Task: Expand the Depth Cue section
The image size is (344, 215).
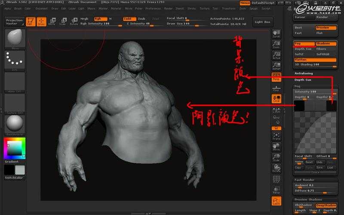Action: [x=303, y=80]
